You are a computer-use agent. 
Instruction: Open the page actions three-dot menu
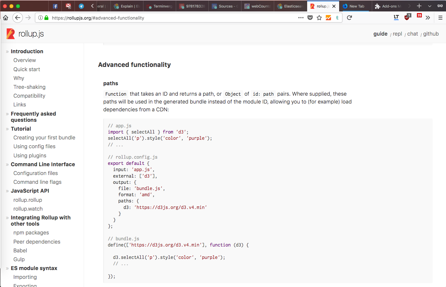point(301,18)
